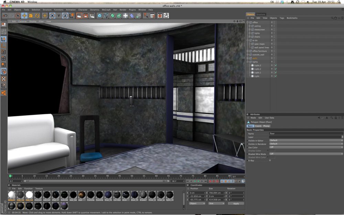The height and width of the screenshot is (215, 344).
Task: Click the Name field containing floor
Action: [x=306, y=133]
